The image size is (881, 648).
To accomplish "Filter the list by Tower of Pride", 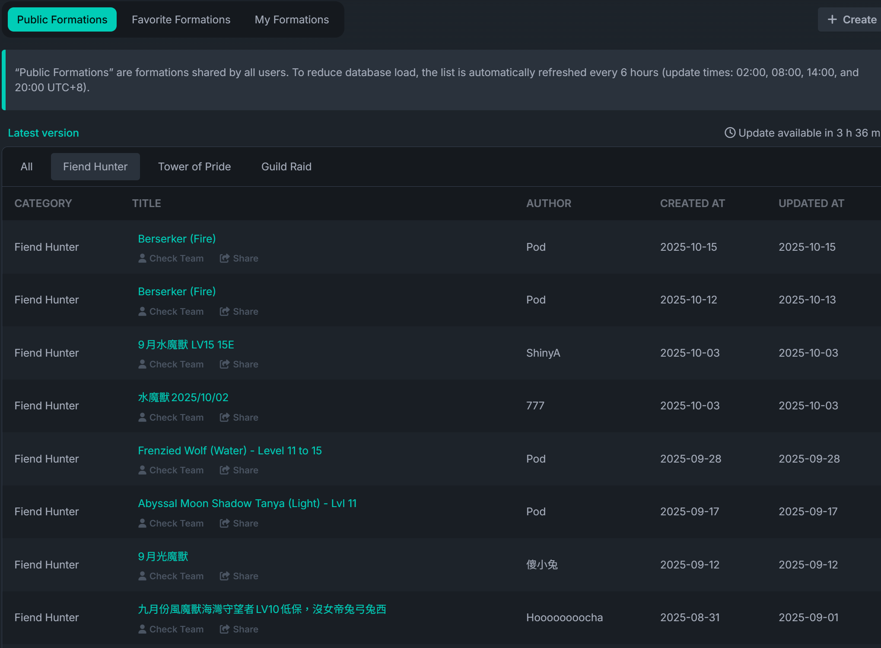I will (x=194, y=166).
